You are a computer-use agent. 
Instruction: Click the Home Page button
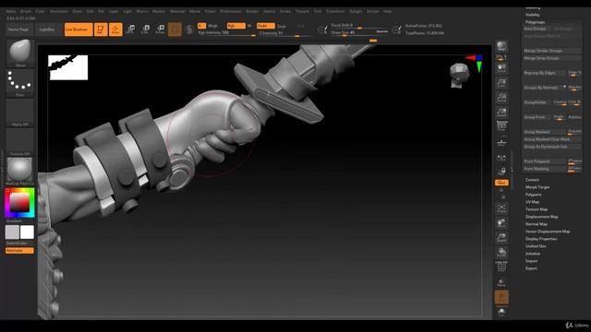pos(18,30)
